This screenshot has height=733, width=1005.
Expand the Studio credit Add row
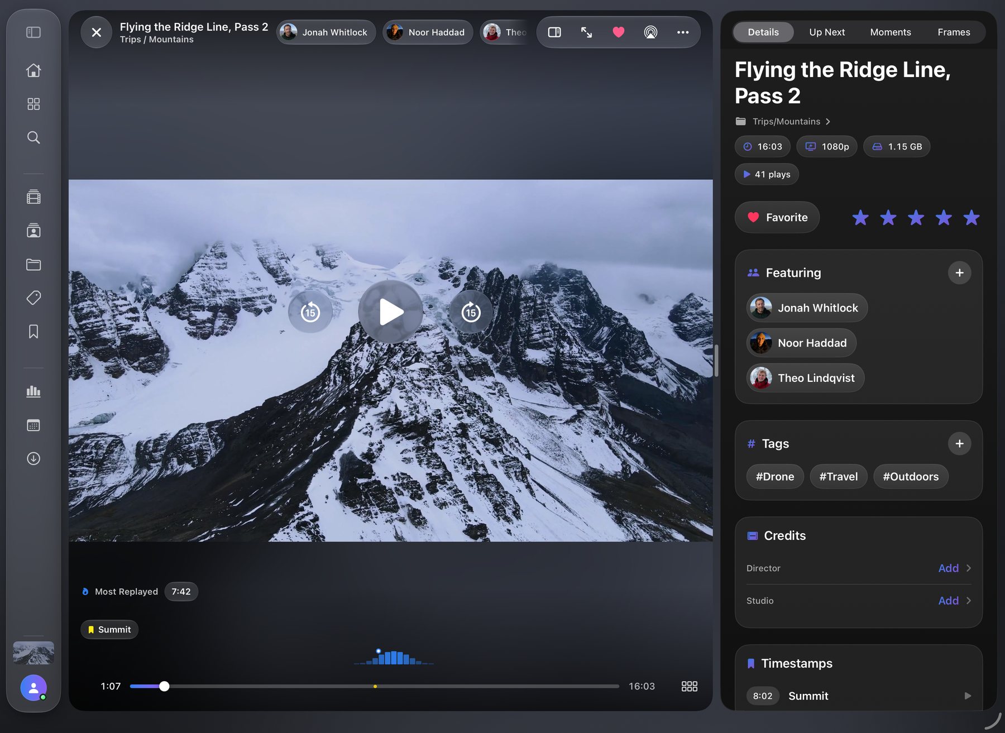[x=859, y=601]
